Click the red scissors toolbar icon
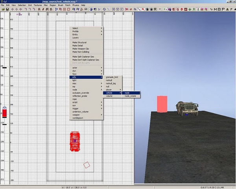Screen dimensions: 236x189 tap(126, 9)
